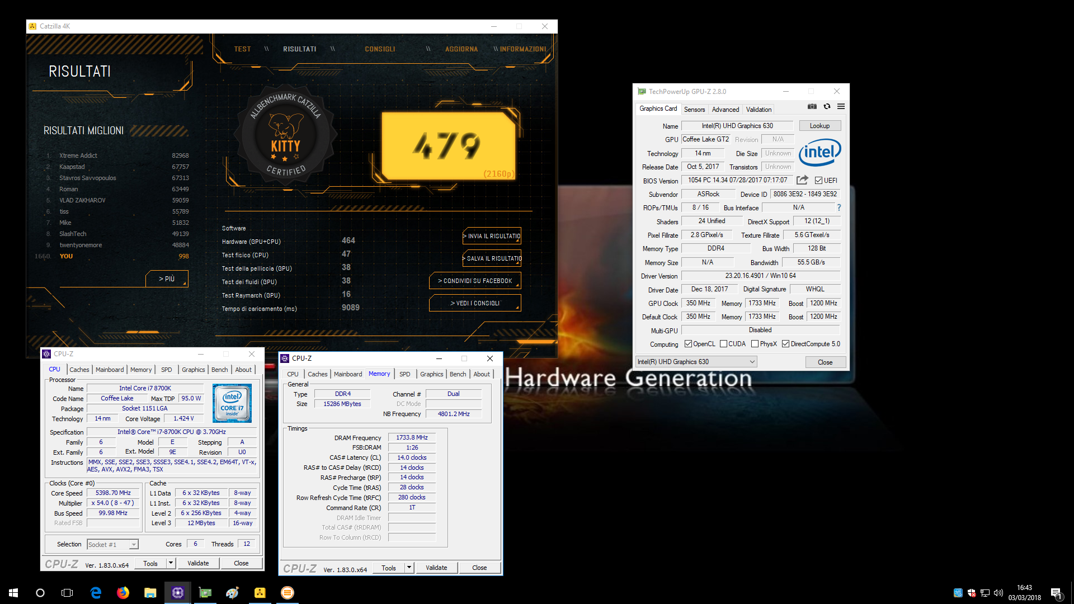Launch Microsoft Edge from the taskbar

(96, 593)
